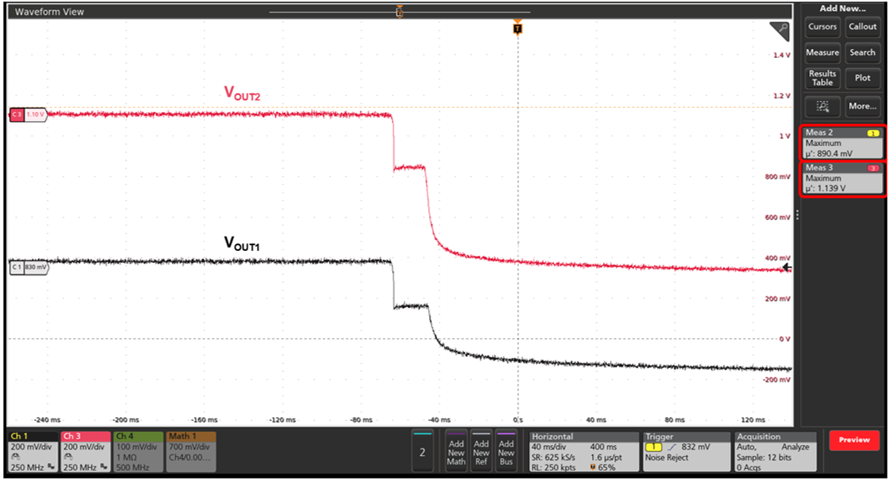This screenshot has height=480, width=889.
Task: Click the 1.4 V vertical scale label
Action: click(782, 56)
